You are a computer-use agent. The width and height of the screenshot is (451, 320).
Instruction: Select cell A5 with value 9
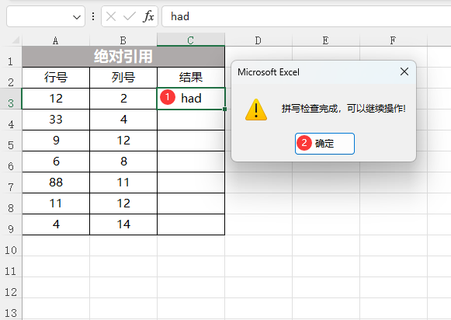(56, 141)
